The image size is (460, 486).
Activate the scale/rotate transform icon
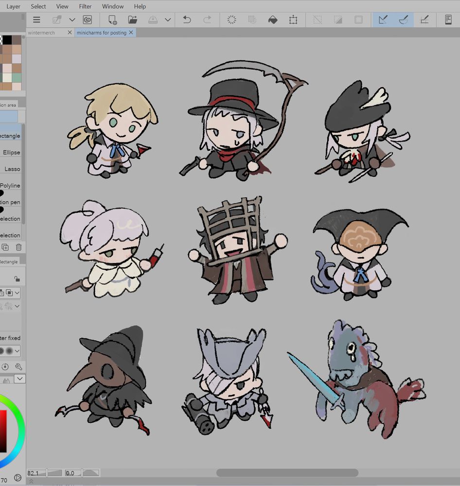coord(293,20)
